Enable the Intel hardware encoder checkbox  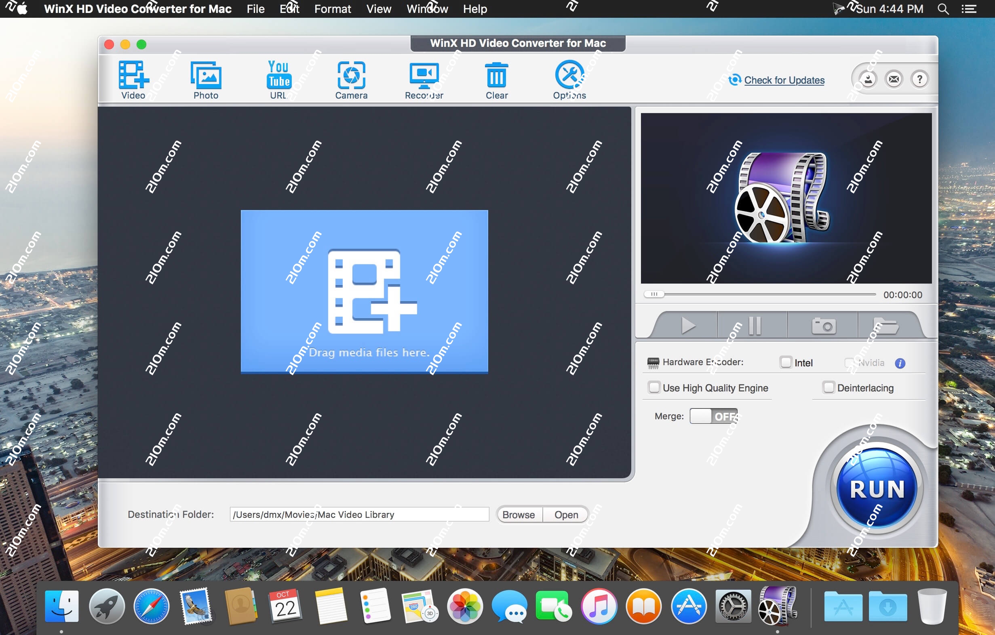click(x=786, y=362)
